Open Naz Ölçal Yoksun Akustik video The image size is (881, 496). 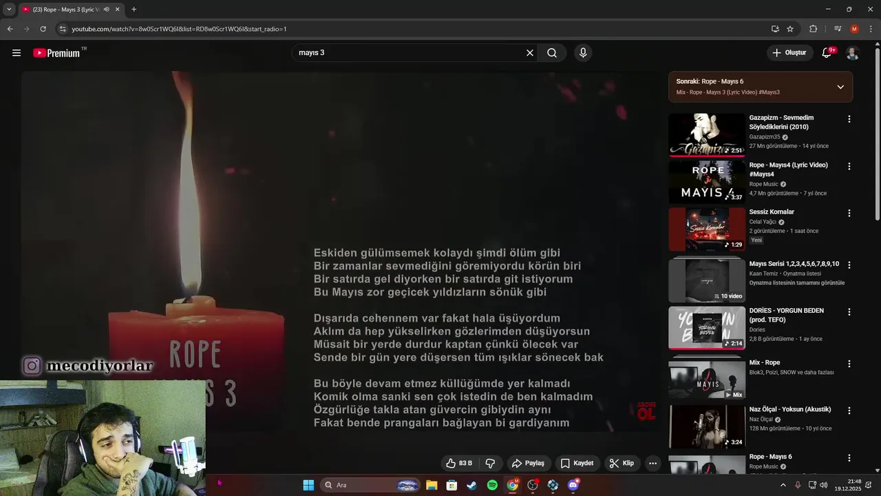(x=790, y=409)
